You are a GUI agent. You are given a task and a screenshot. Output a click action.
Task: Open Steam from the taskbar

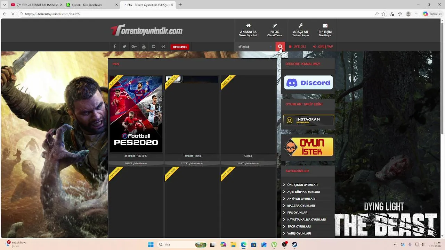[294, 245]
